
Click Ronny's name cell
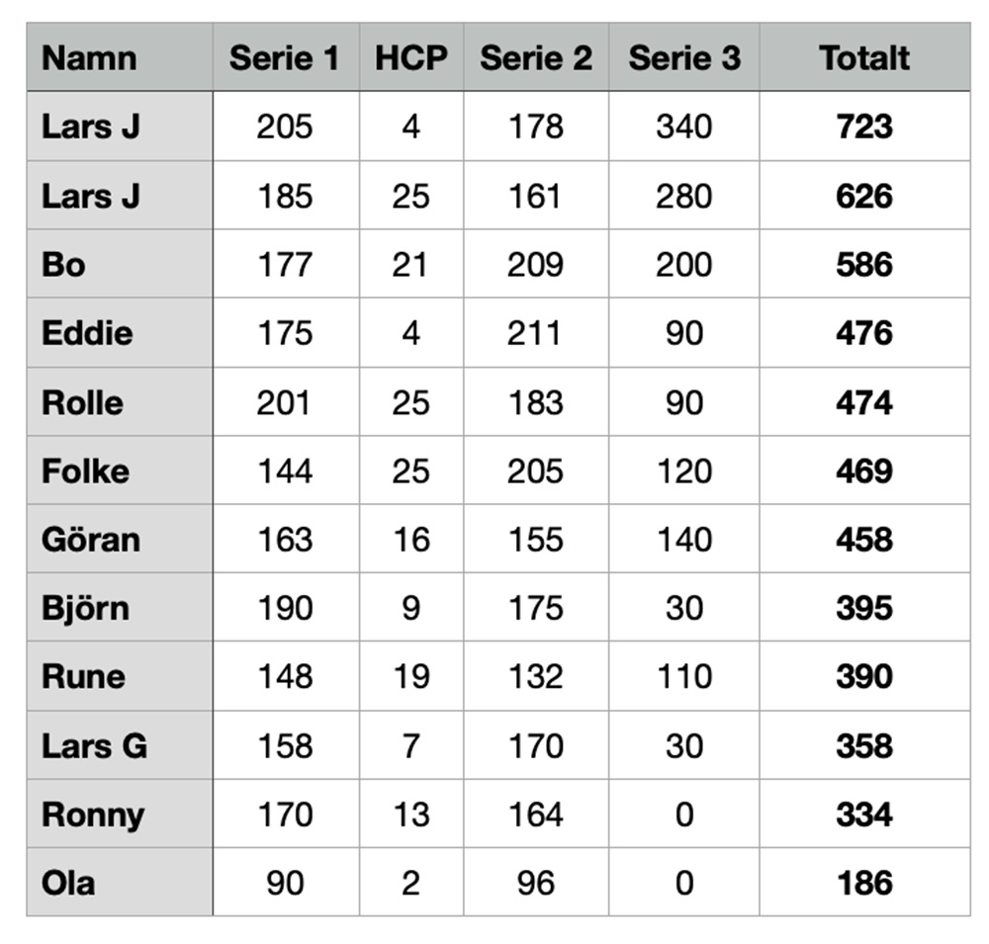[x=93, y=815]
